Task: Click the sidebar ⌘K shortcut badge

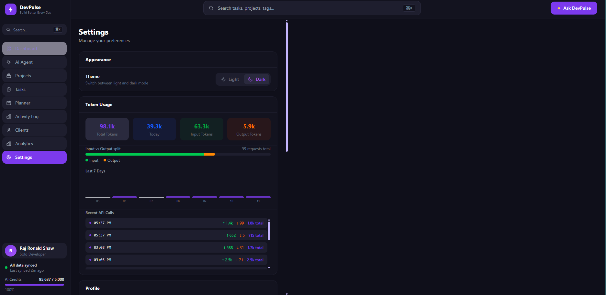Action: (58, 29)
